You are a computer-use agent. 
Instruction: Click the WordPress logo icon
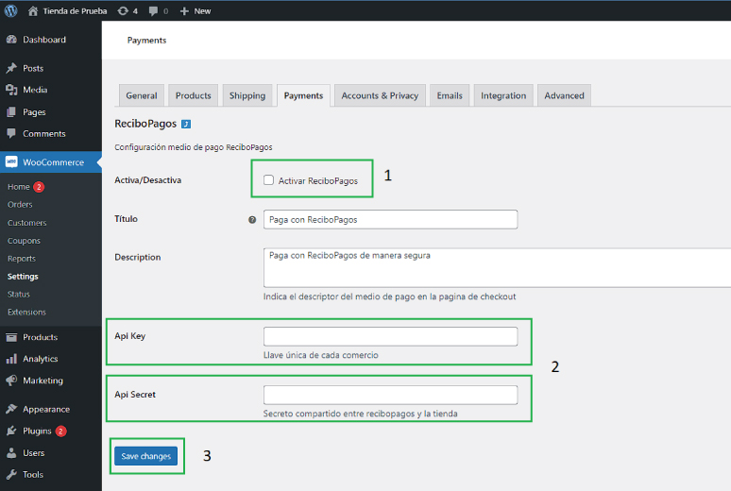[x=10, y=10]
